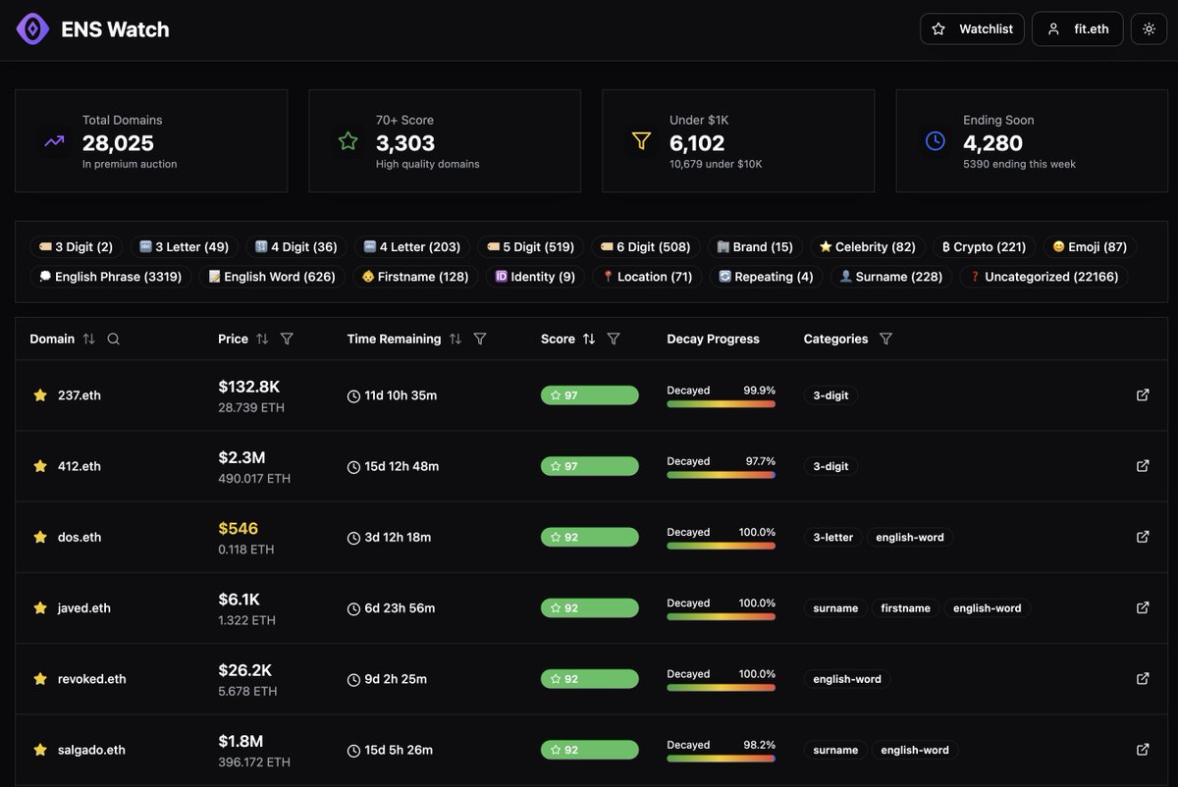
Task: Select the Emoji (87) chip
Action: point(1090,247)
